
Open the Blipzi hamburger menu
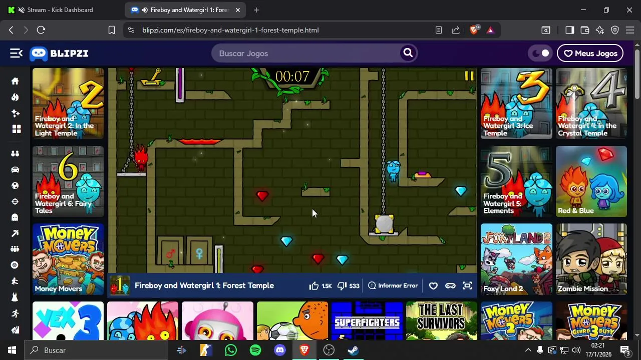16,53
